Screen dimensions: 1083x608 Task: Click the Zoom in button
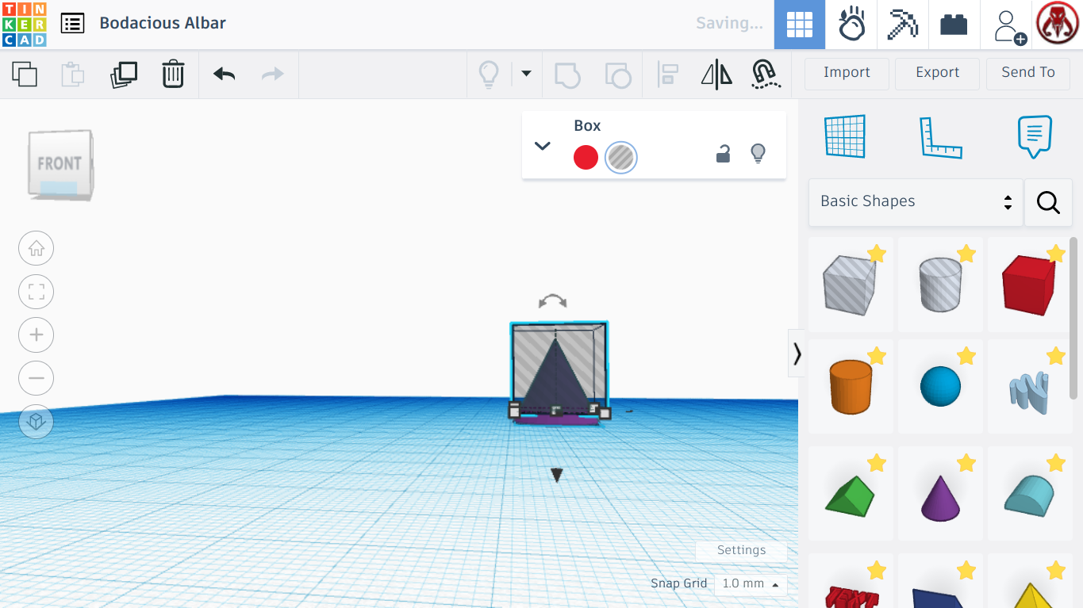36,335
